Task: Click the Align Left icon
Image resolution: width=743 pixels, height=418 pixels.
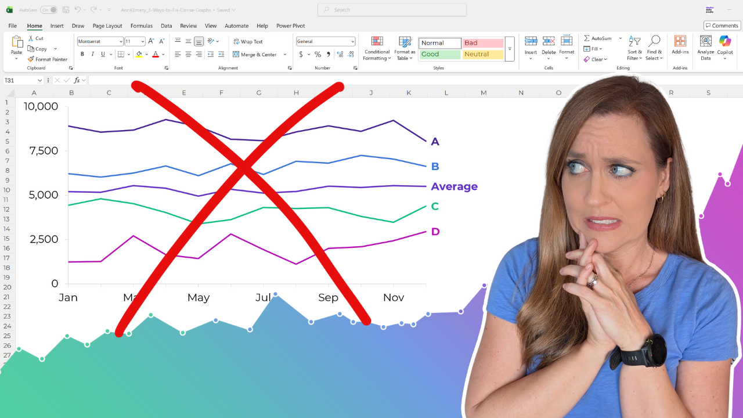Action: 178,55
